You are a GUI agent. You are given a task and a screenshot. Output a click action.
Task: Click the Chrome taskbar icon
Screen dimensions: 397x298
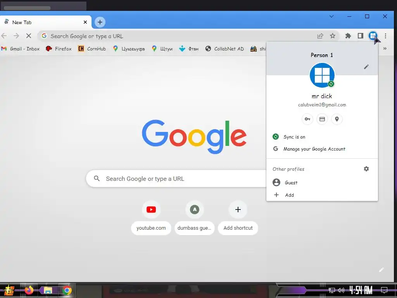pyautogui.click(x=67, y=290)
